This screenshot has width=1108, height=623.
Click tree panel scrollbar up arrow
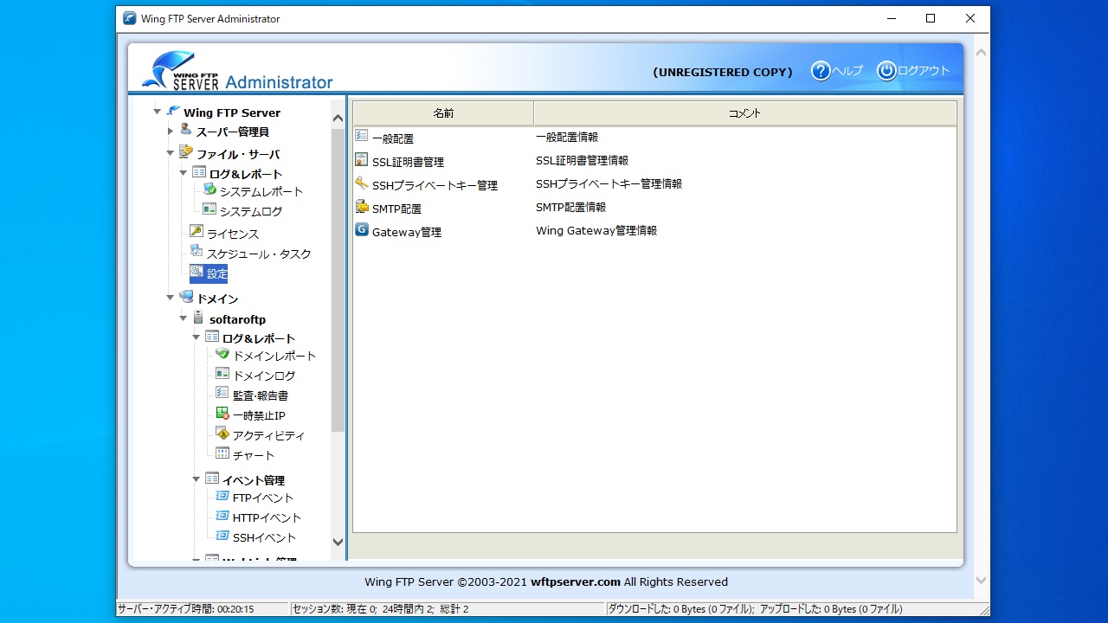pos(338,119)
